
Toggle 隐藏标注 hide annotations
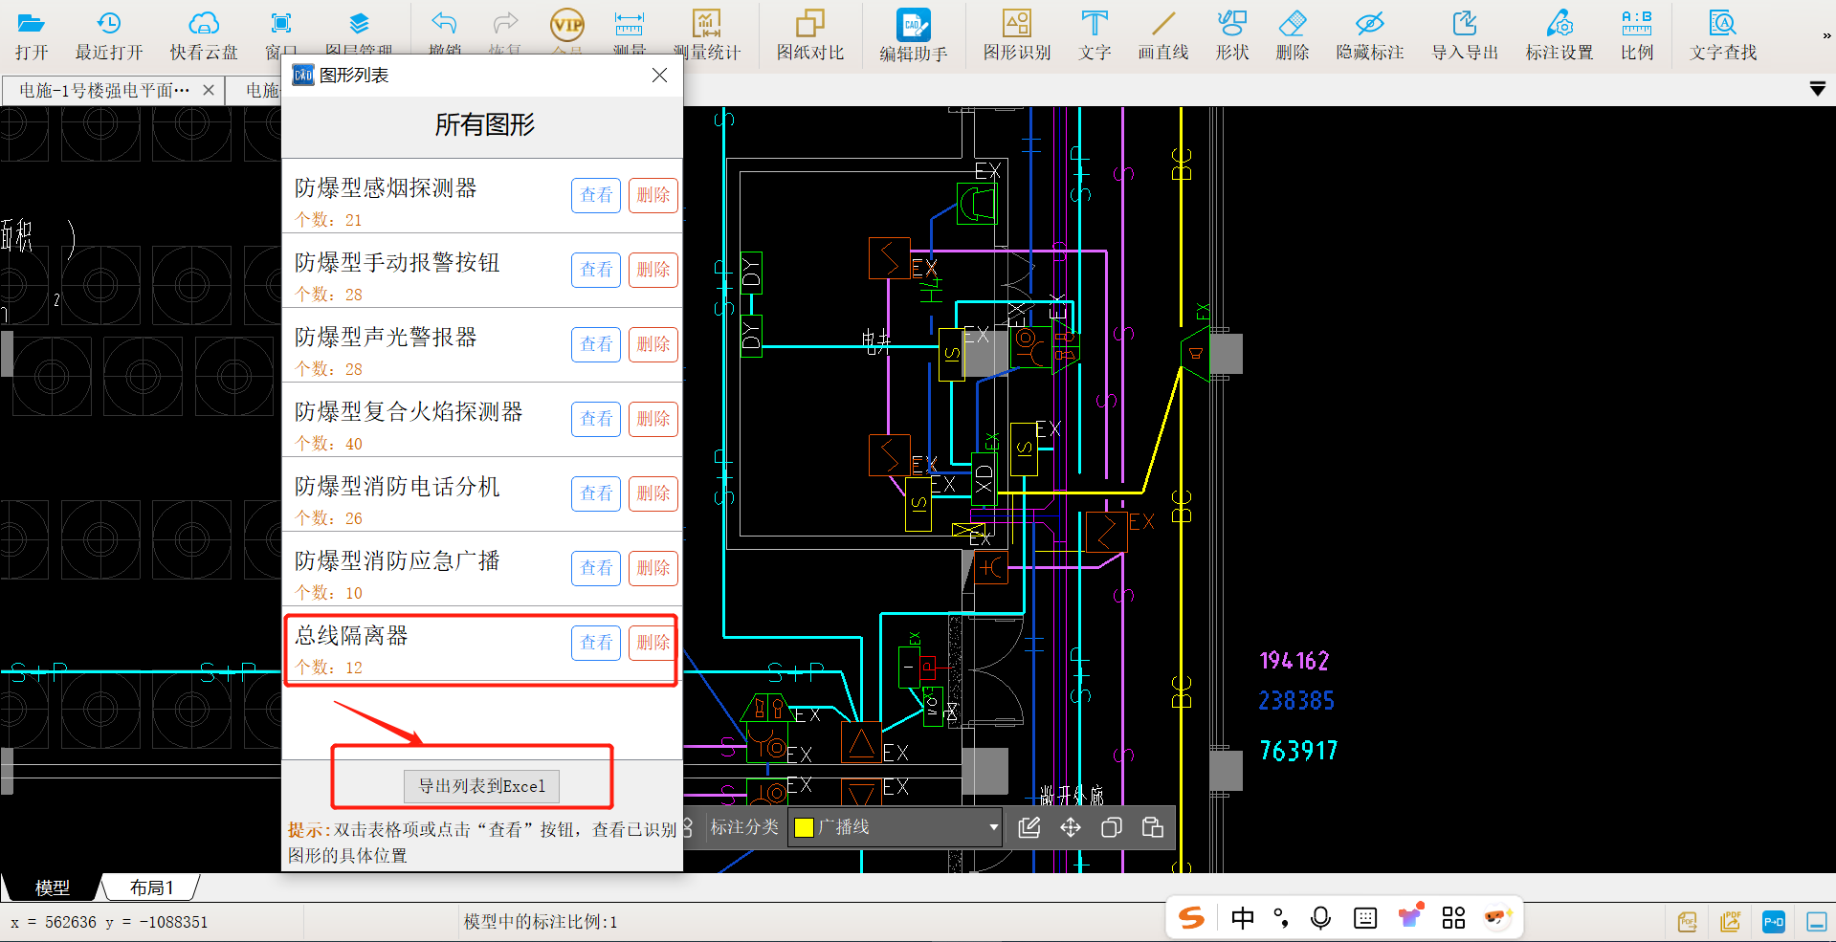[x=1370, y=35]
